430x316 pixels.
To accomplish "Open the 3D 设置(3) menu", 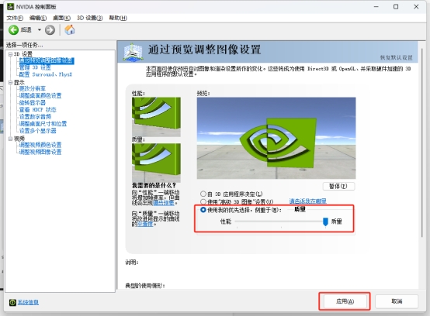I will pos(90,18).
